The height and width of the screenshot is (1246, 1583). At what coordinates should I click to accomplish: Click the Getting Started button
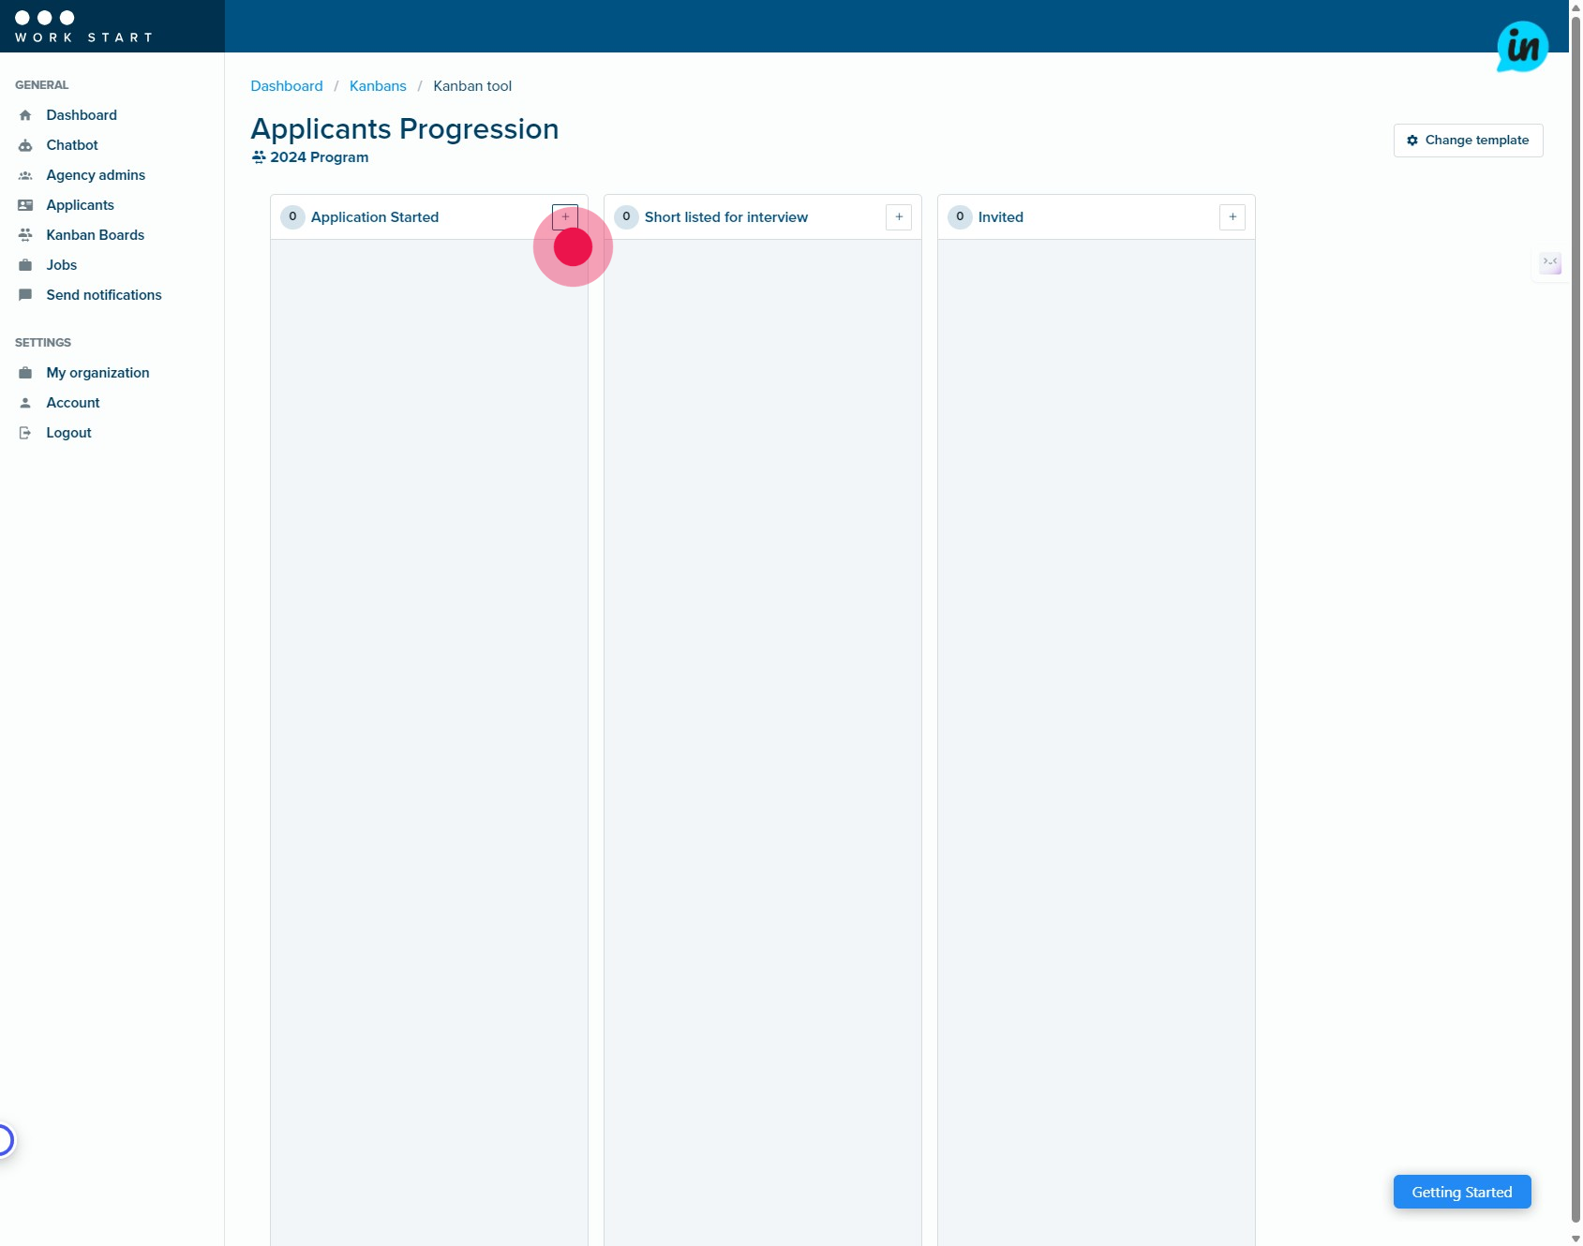[1461, 1192]
